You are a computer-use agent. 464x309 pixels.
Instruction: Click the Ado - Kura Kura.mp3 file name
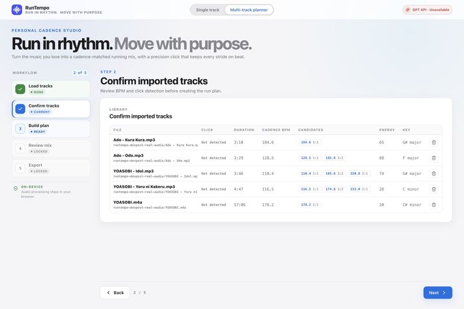pos(134,140)
